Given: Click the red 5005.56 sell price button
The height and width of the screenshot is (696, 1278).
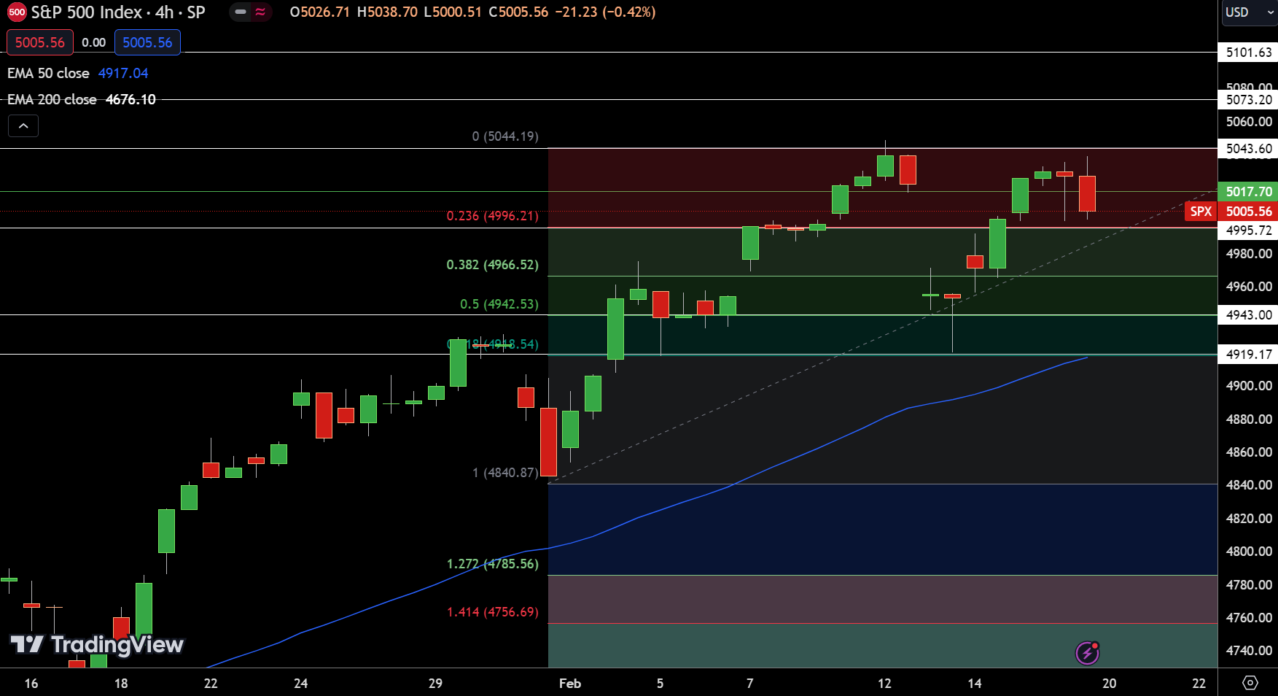Looking at the screenshot, I should [x=40, y=42].
